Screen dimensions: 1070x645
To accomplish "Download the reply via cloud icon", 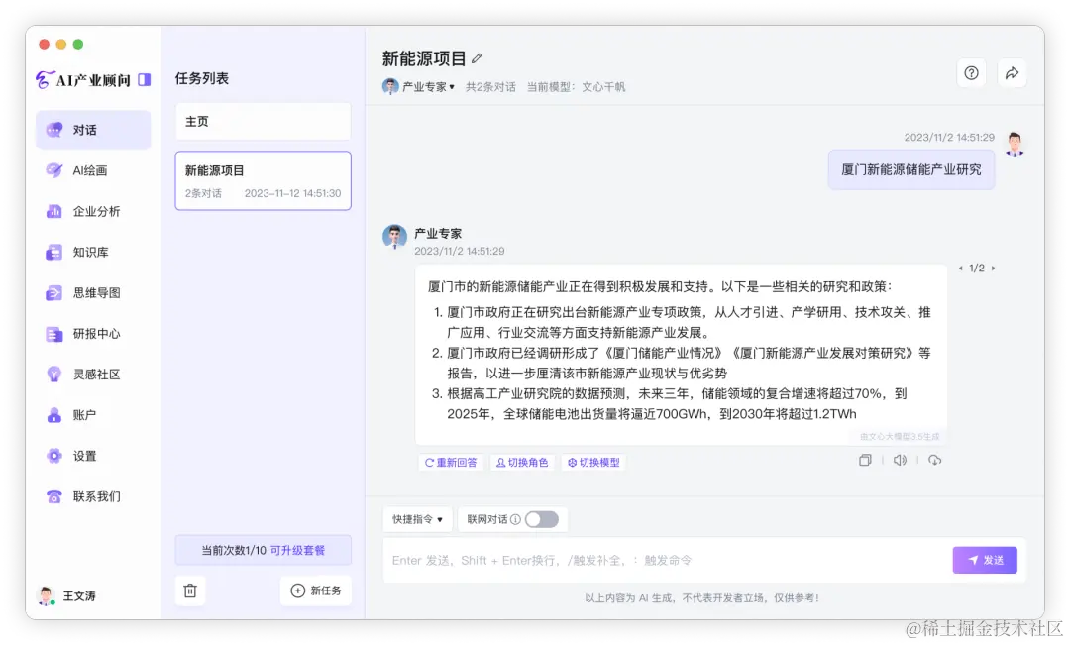I will pyautogui.click(x=934, y=459).
